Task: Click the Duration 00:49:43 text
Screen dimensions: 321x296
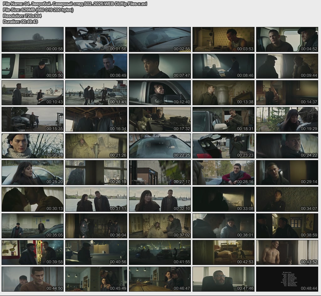Action: pos(20,22)
